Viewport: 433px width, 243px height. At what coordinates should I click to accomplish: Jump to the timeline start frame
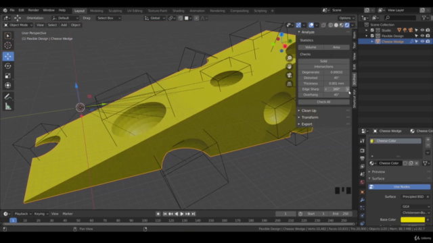point(165,214)
